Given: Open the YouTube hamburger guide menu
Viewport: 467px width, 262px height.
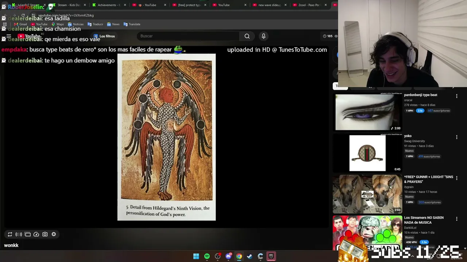Looking at the screenshot, I should (x=8, y=36).
